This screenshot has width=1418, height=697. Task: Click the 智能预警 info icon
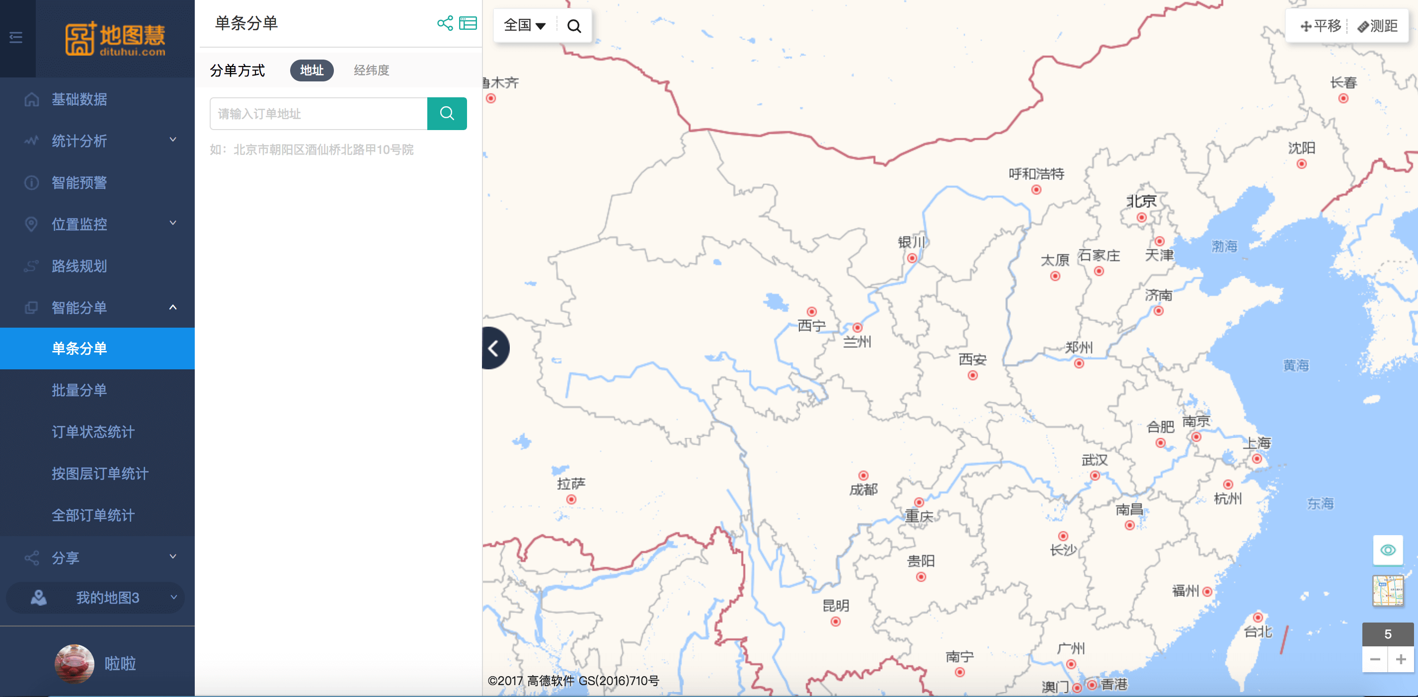(32, 183)
